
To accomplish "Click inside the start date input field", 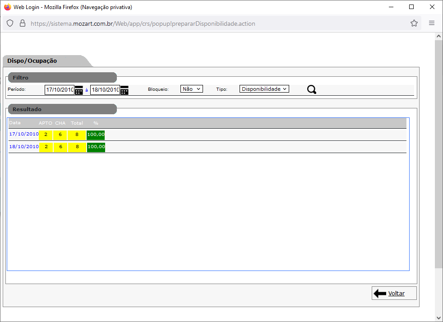I will click(x=59, y=89).
